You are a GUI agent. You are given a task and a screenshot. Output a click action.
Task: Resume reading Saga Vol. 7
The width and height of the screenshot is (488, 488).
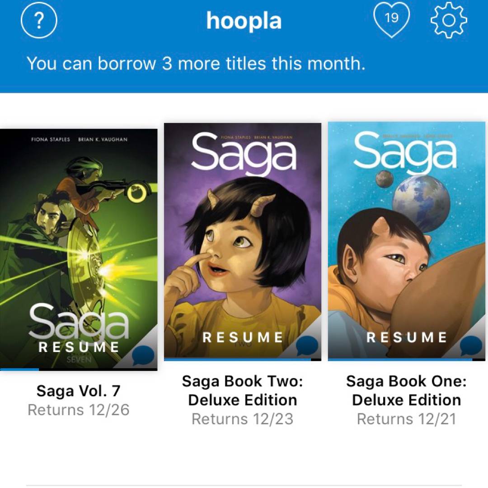tap(79, 347)
